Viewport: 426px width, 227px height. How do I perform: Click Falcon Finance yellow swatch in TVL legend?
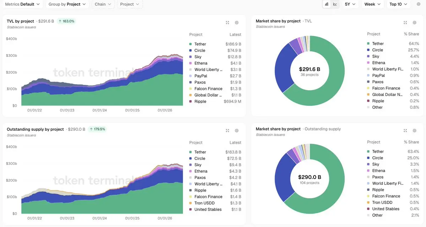[x=191, y=89]
